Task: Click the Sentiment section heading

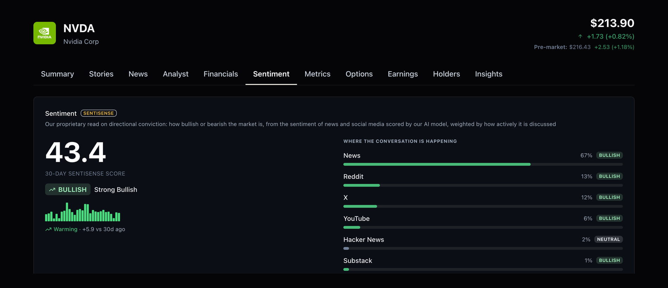Action: coord(61,114)
